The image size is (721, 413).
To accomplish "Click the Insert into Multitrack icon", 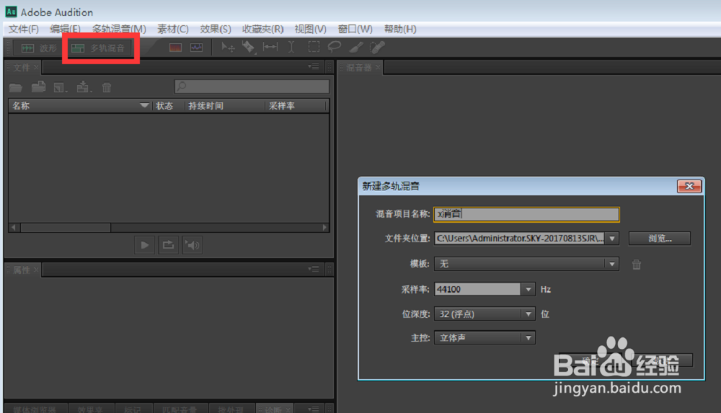I will (84, 87).
